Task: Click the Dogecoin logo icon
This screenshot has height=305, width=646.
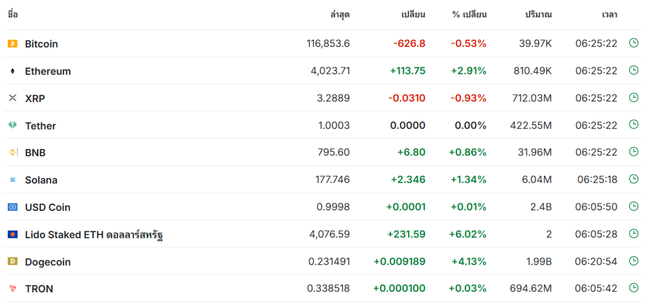Action: [13, 262]
